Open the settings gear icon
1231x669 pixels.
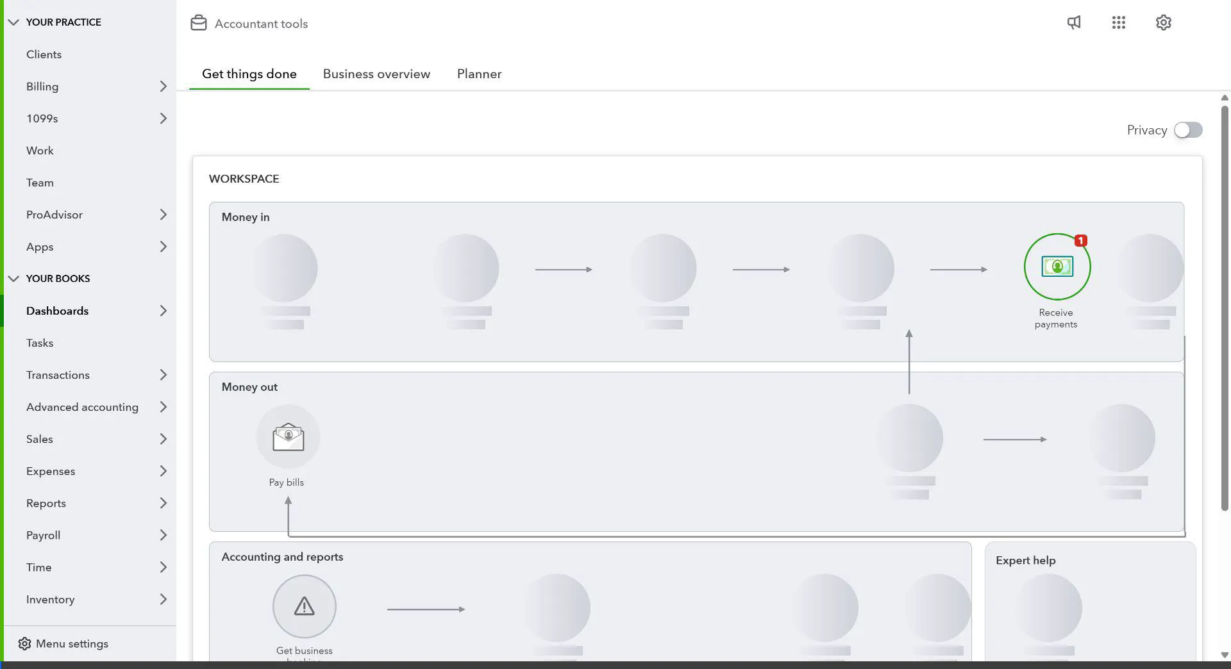tap(1164, 22)
